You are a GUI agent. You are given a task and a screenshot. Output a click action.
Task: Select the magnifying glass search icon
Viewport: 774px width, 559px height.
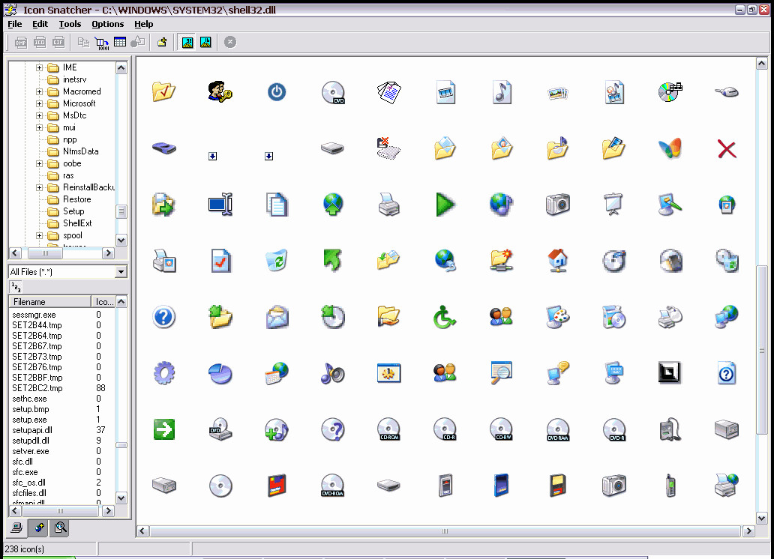pos(501,373)
